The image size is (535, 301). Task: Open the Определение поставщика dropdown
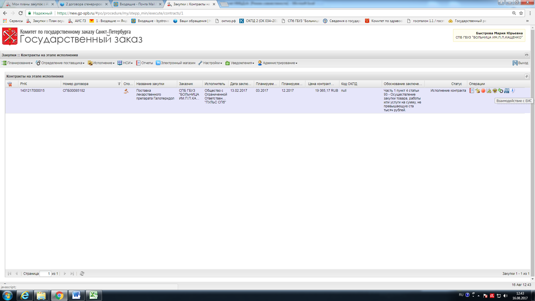coord(61,63)
